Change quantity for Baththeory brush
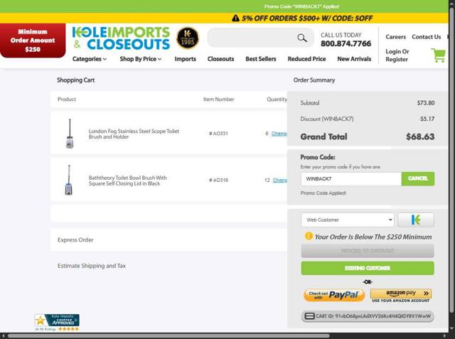This screenshot has width=455, height=339. pyautogui.click(x=279, y=180)
